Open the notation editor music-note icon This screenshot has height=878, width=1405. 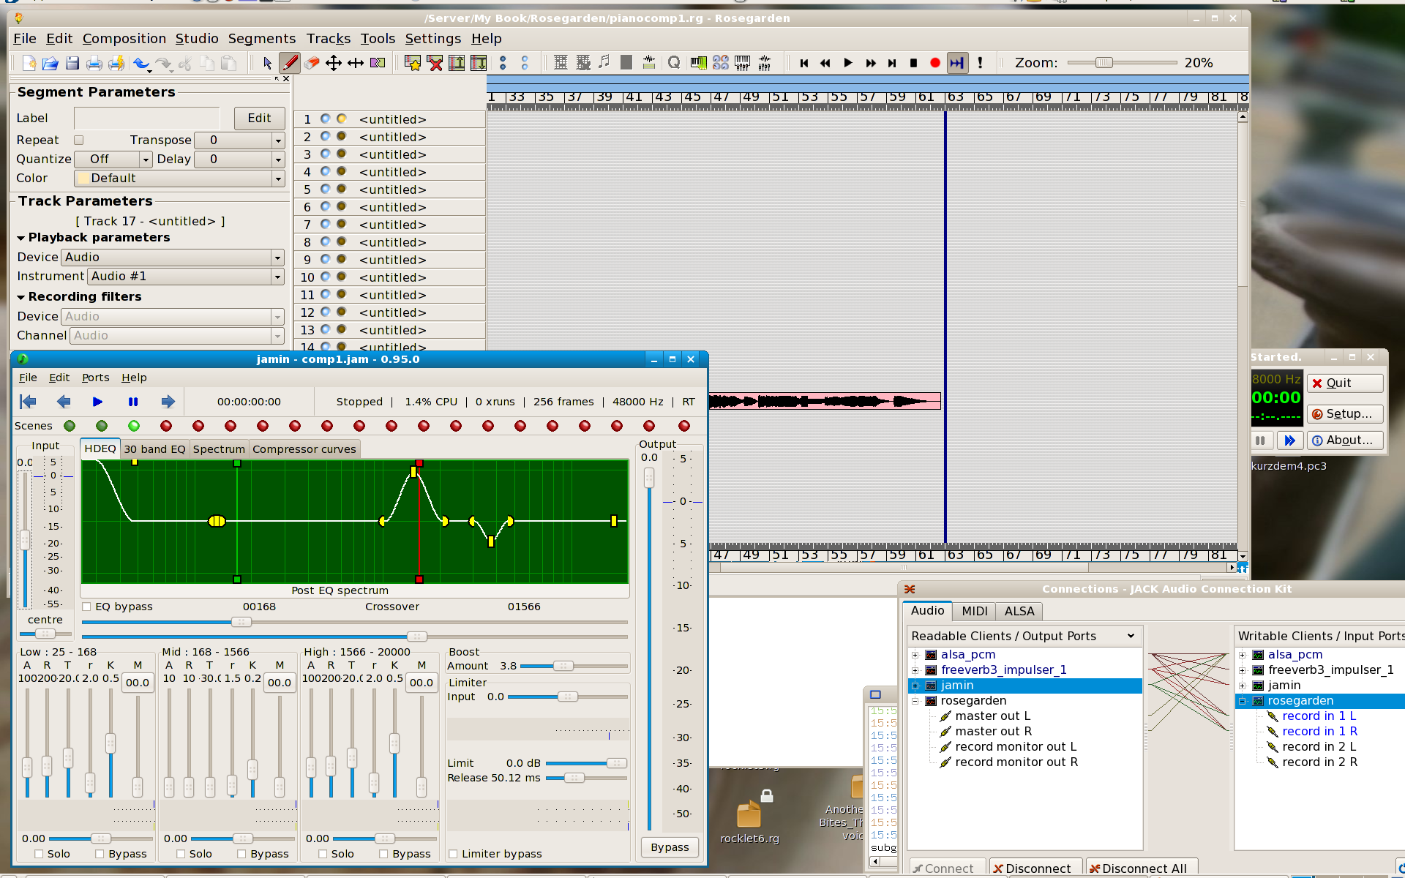pyautogui.click(x=604, y=64)
